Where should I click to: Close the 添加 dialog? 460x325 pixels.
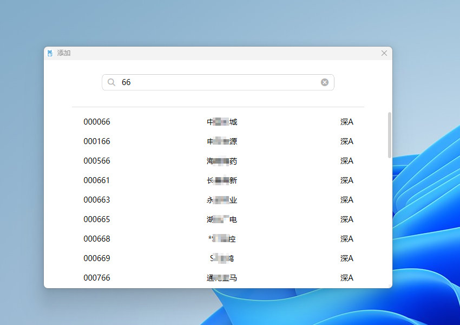[384, 53]
